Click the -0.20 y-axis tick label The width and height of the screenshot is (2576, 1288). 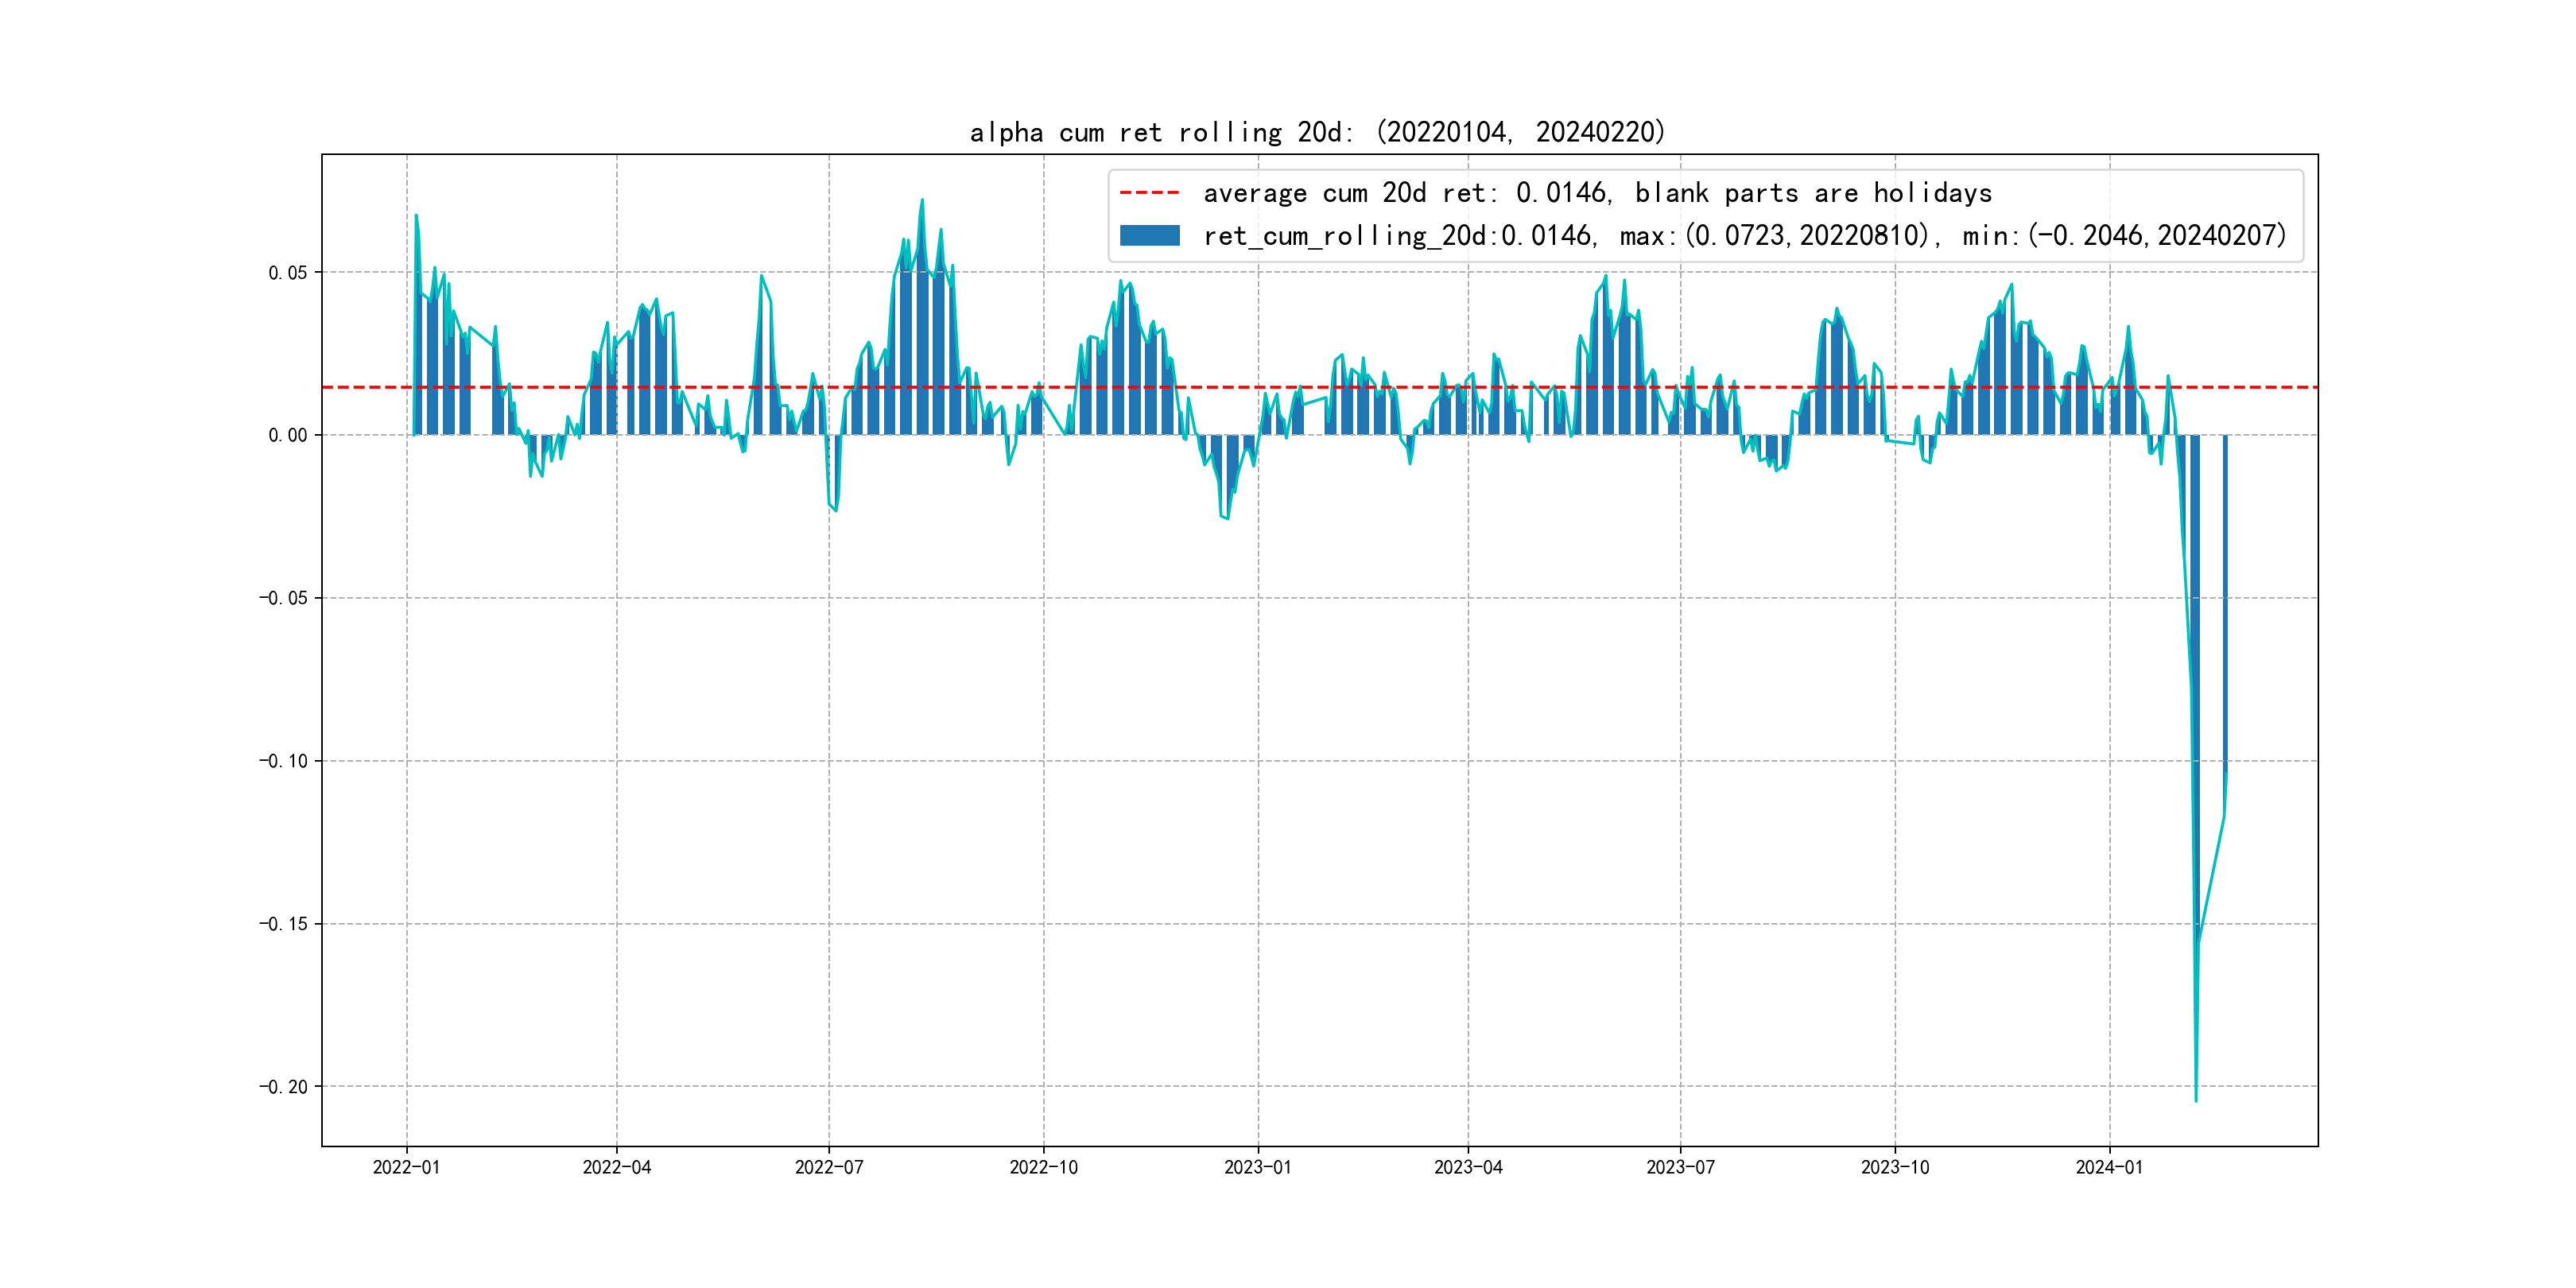click(x=283, y=1087)
